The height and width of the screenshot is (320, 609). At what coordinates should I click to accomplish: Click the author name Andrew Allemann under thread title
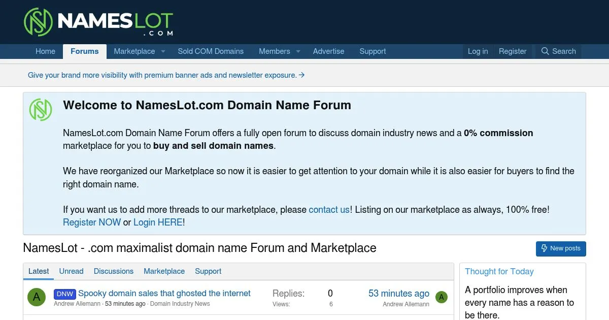78,304
